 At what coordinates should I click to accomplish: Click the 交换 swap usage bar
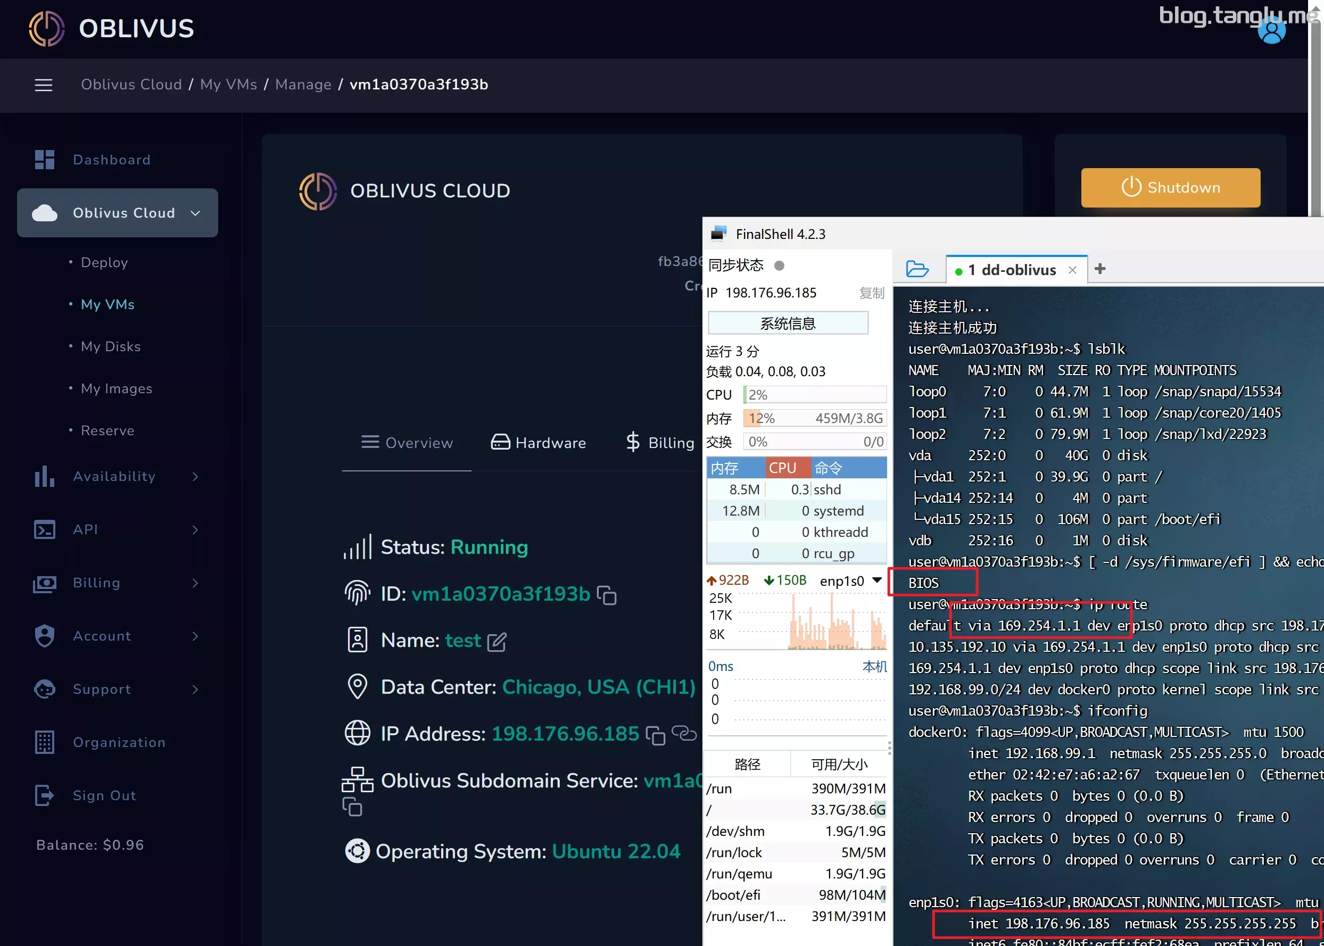pos(815,442)
